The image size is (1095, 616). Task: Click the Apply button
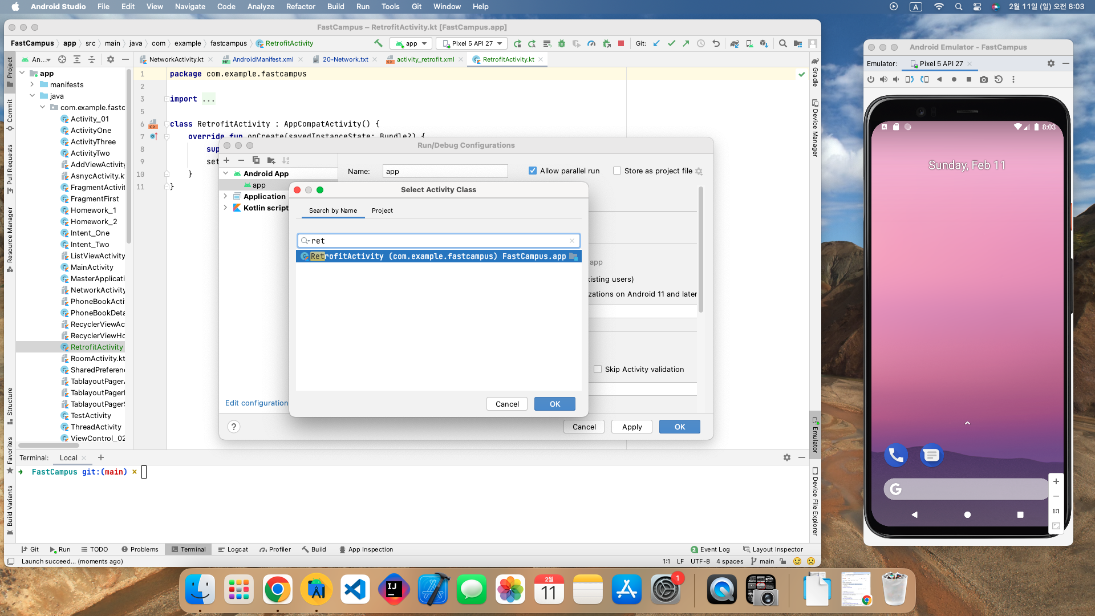(x=632, y=427)
